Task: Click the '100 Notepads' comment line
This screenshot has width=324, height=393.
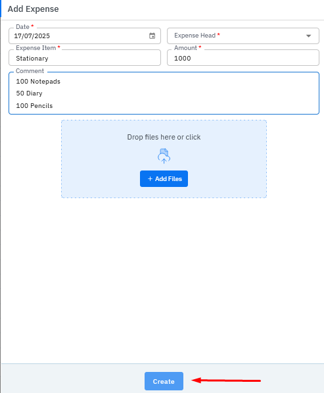Action: tap(38, 82)
